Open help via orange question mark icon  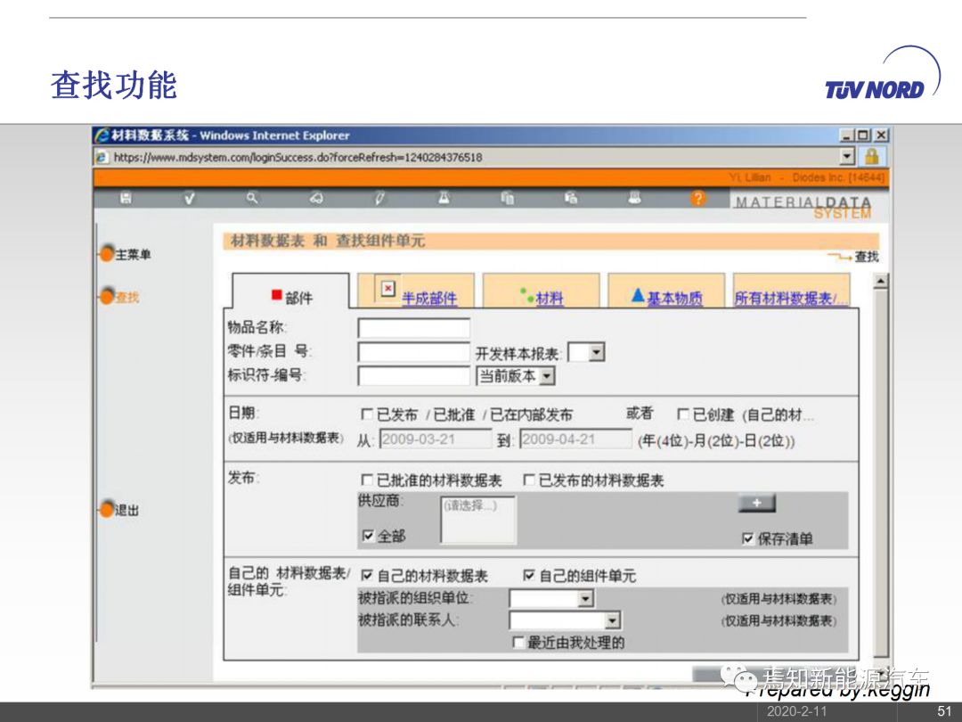click(697, 199)
